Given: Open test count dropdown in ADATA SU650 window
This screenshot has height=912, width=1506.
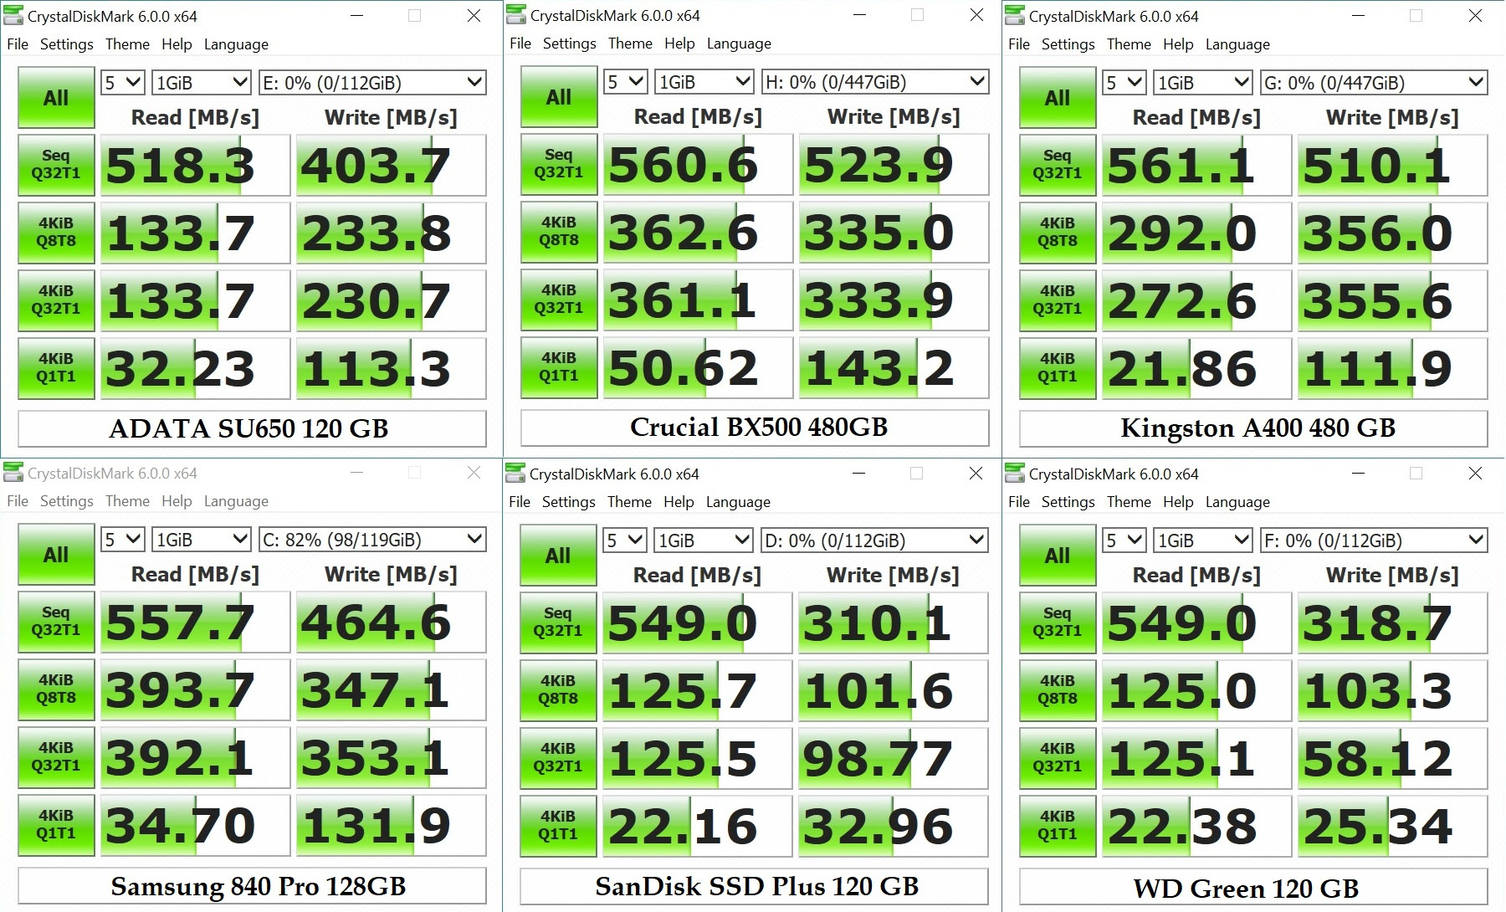Looking at the screenshot, I should pyautogui.click(x=123, y=82).
